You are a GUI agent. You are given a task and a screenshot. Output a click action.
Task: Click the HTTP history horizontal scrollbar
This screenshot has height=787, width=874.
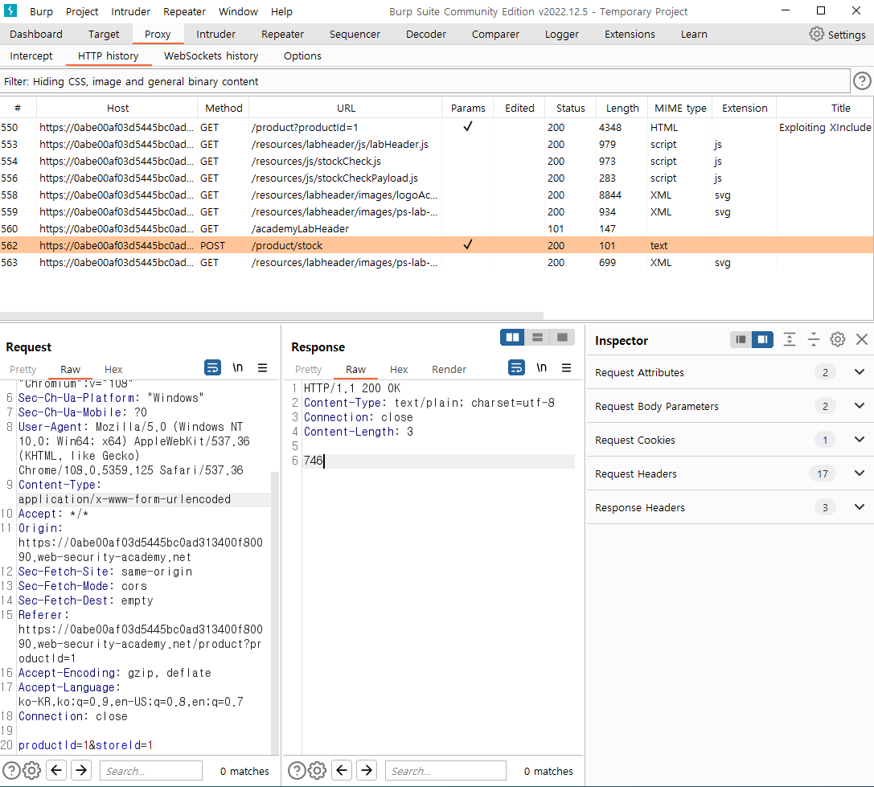click(272, 315)
